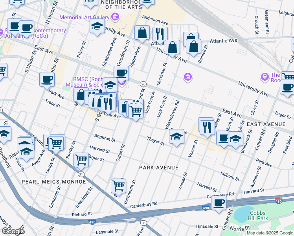Viewport: 294px width, 236px height.
Task: Open the coffee cup marker left of Brunswick St school
Action: coord(223,139)
